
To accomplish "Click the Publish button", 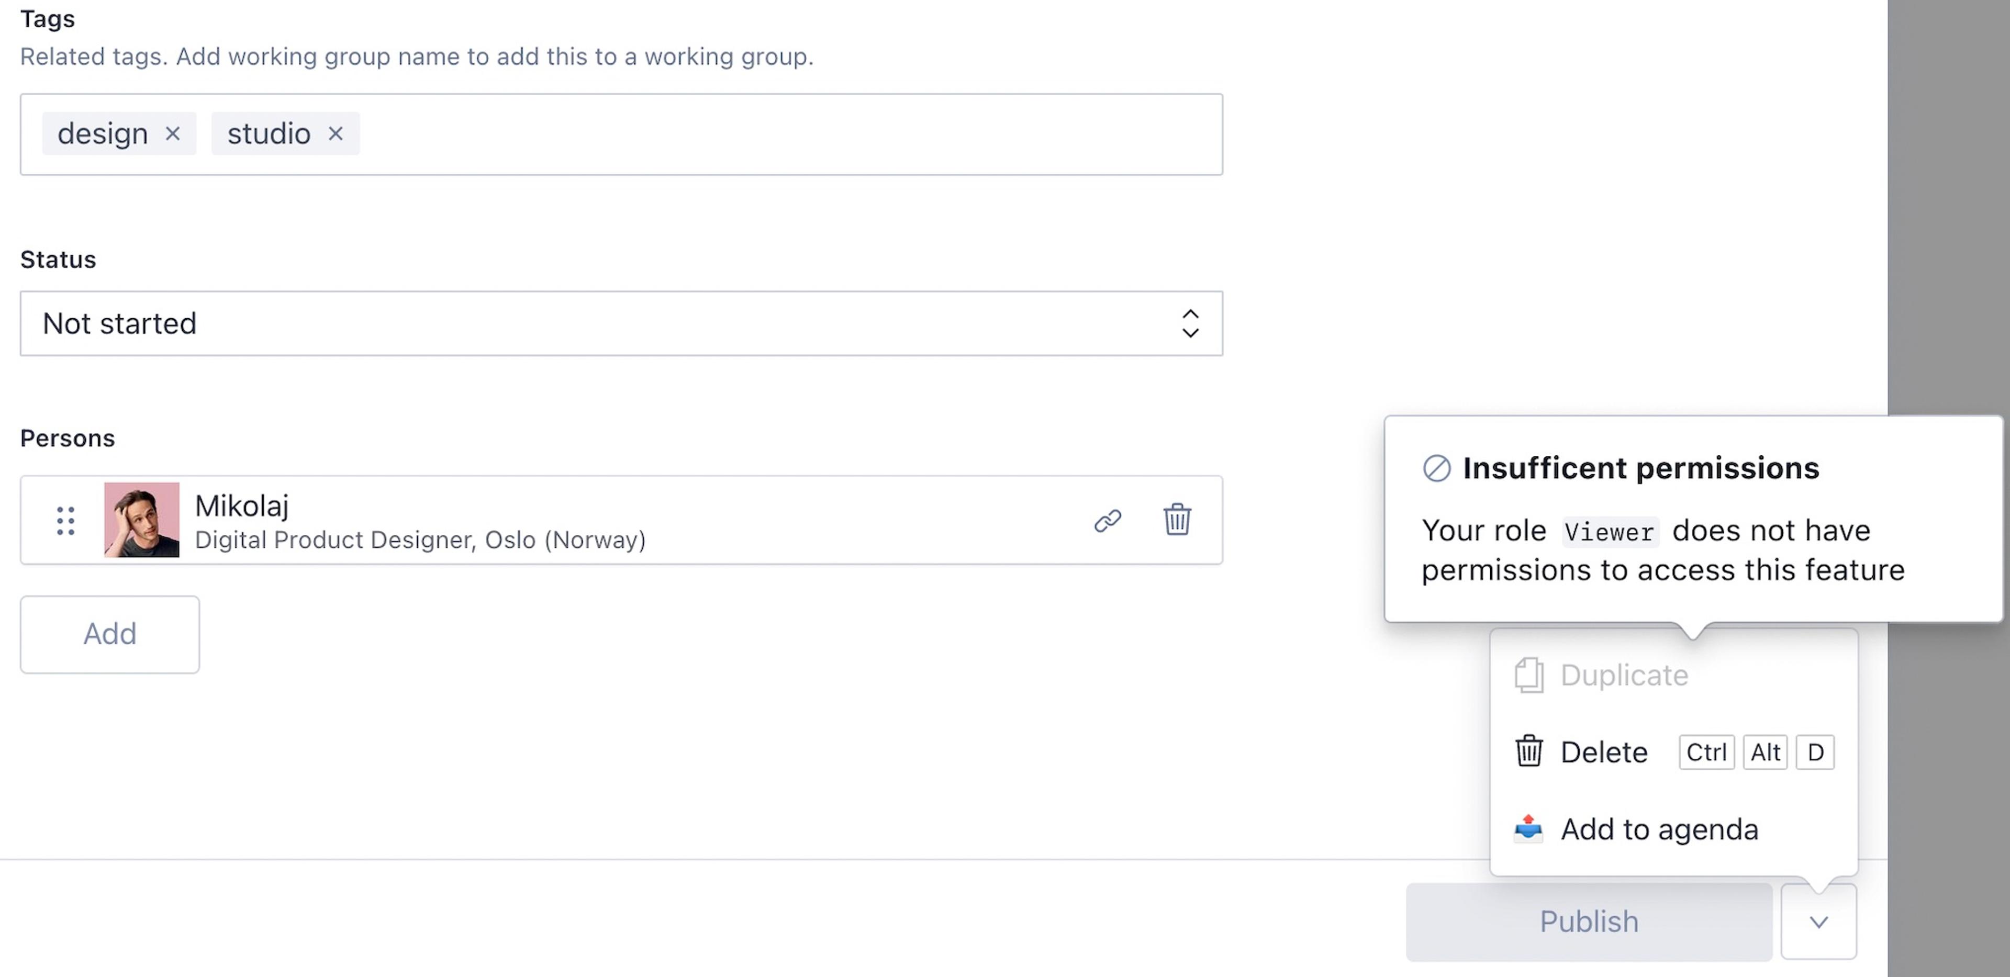I will [x=1589, y=922].
